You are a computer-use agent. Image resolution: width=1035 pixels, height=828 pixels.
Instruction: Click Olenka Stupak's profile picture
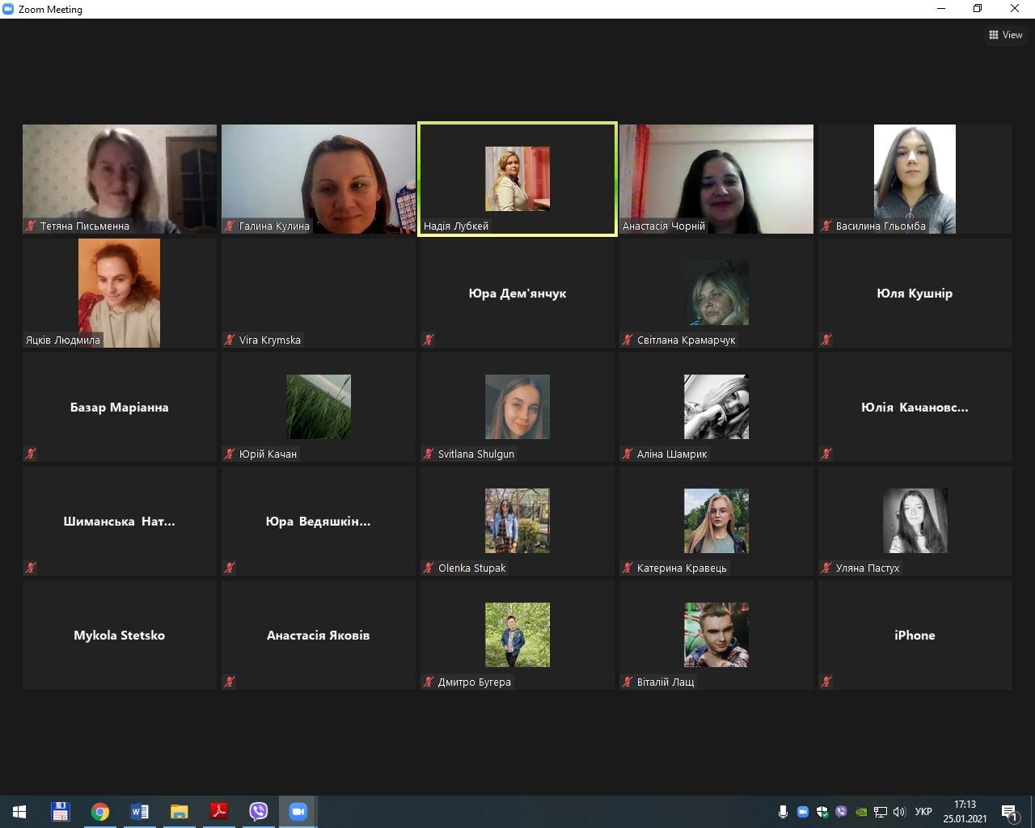click(x=517, y=521)
